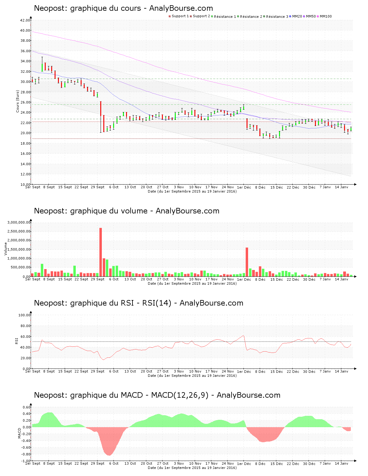Click the blue MM20 legend swatch
The width and height of the screenshot is (368, 476).
(x=290, y=16)
